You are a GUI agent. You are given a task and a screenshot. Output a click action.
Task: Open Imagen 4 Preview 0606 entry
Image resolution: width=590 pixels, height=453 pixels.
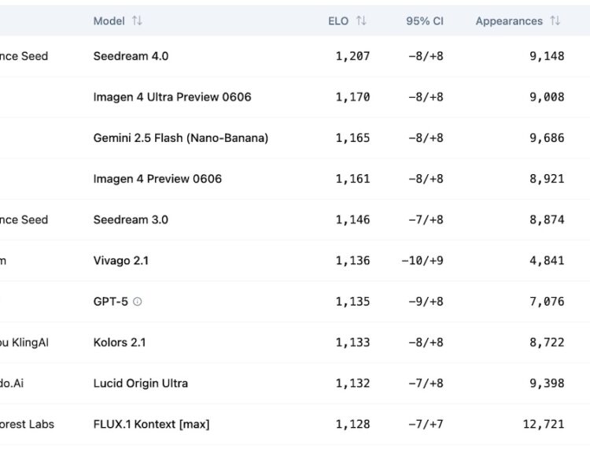pyautogui.click(x=157, y=179)
